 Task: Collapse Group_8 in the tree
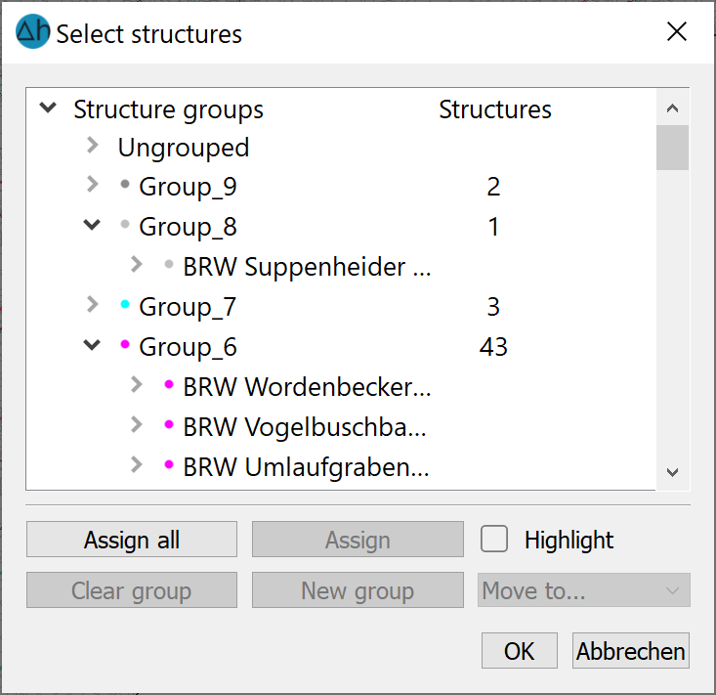[x=92, y=225]
